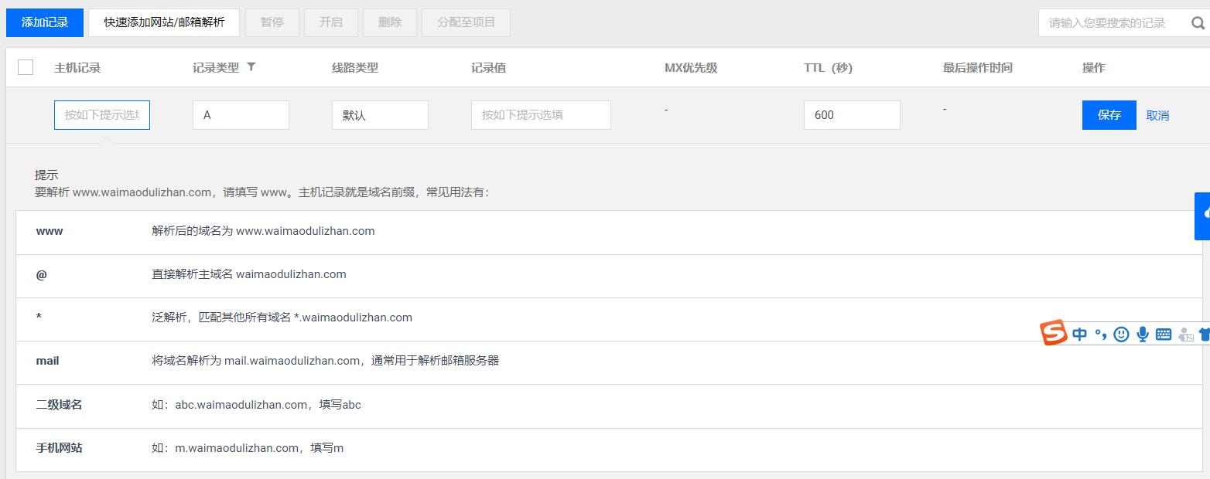
Task: Open the Sogou input method logo
Action: pos(1053,333)
